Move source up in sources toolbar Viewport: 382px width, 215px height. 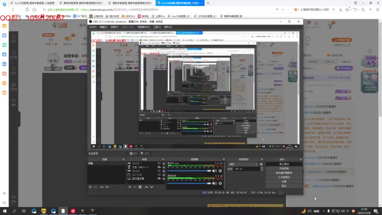tap(147, 187)
